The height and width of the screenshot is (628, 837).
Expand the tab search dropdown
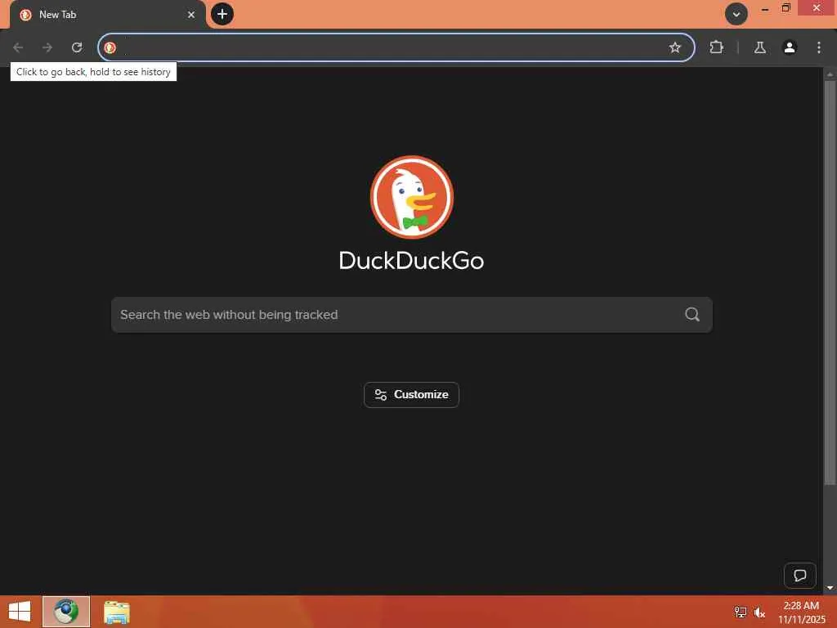pos(736,15)
